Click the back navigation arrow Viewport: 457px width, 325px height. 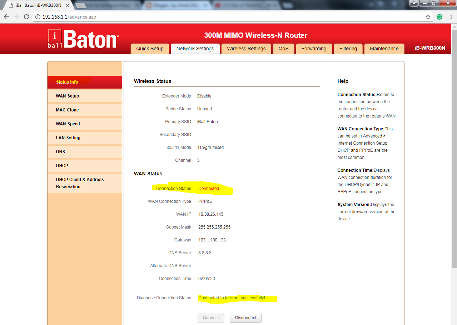[x=6, y=16]
